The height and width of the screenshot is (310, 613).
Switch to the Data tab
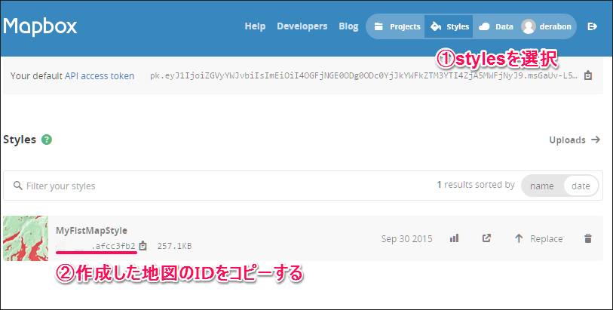point(495,26)
